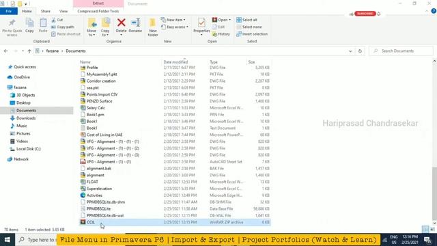
Task: Switch to the Home ribbon tab
Action: click(27, 11)
